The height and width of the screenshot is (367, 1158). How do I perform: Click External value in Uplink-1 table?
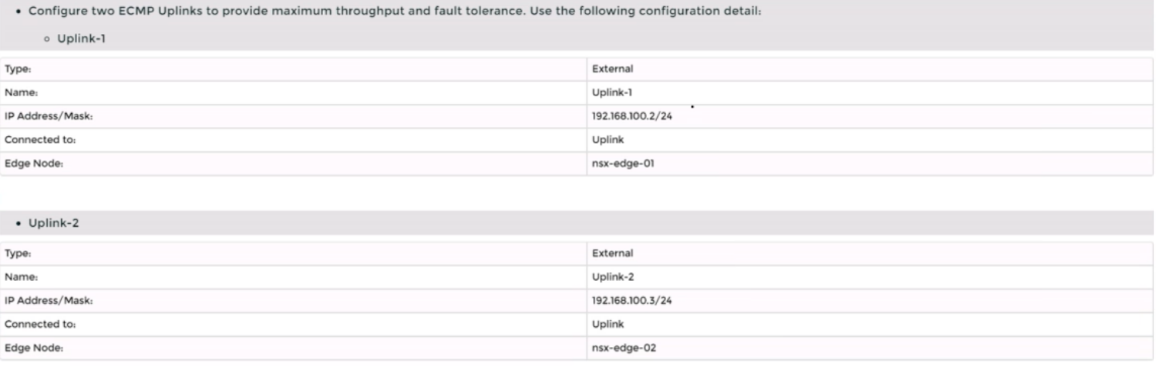(612, 69)
